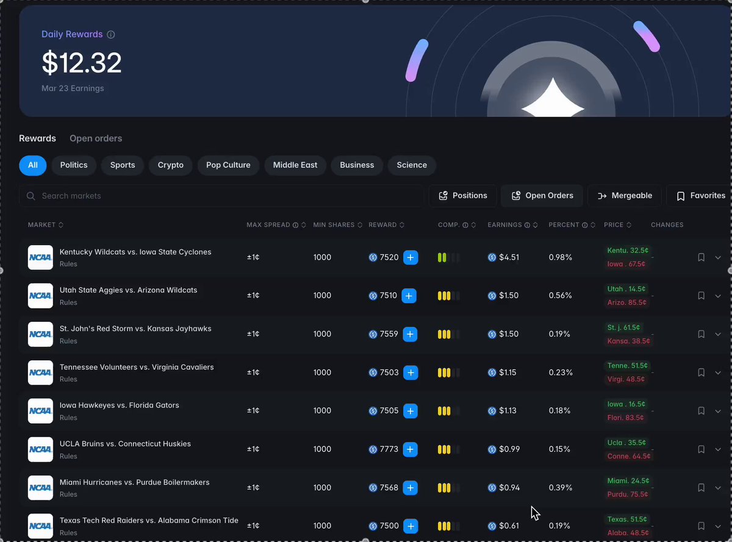Show Mergeable markets
Image resolution: width=732 pixels, height=542 pixels.
click(625, 196)
